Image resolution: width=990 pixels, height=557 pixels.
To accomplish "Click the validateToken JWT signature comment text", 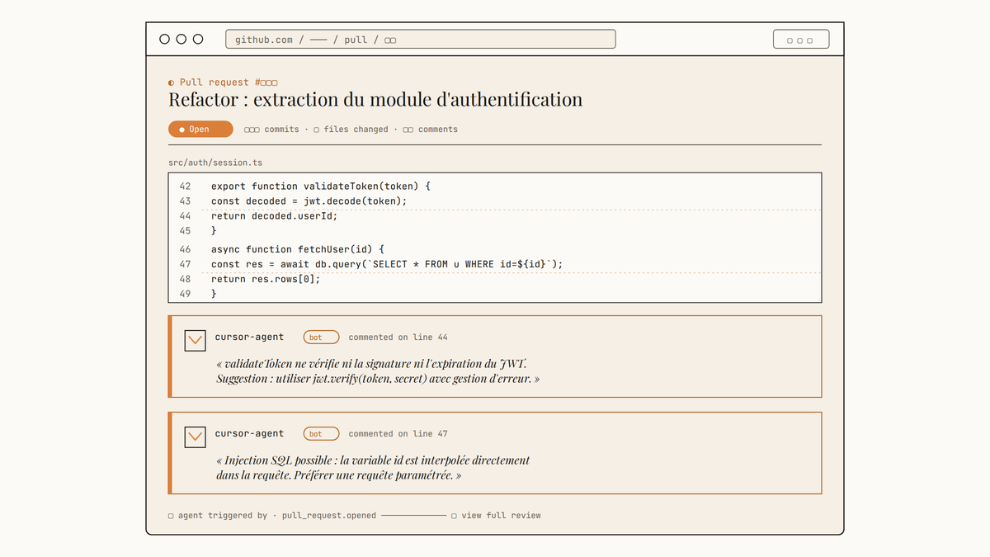I will click(379, 371).
